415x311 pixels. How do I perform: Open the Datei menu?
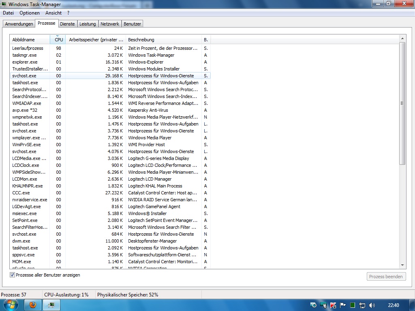tap(8, 13)
